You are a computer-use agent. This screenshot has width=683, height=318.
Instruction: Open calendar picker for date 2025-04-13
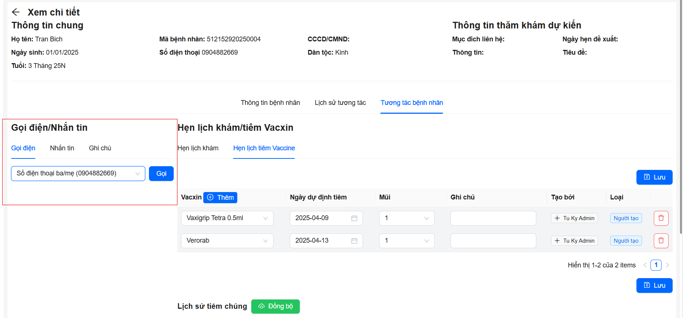click(354, 241)
